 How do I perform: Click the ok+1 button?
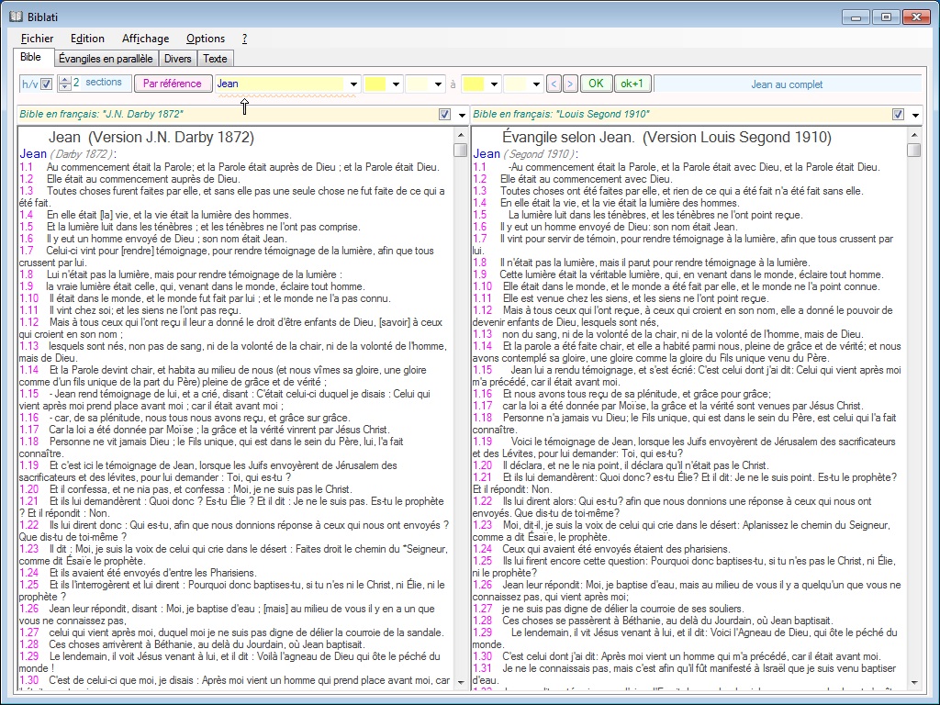(632, 84)
